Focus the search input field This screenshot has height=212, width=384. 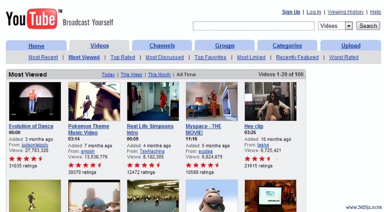click(x=254, y=26)
